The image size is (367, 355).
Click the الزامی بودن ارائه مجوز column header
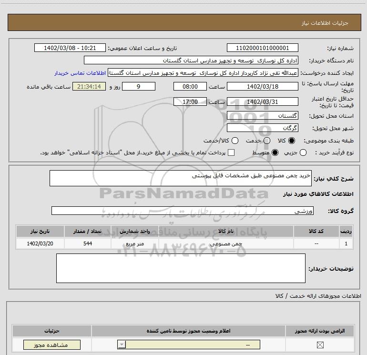(x=320, y=331)
